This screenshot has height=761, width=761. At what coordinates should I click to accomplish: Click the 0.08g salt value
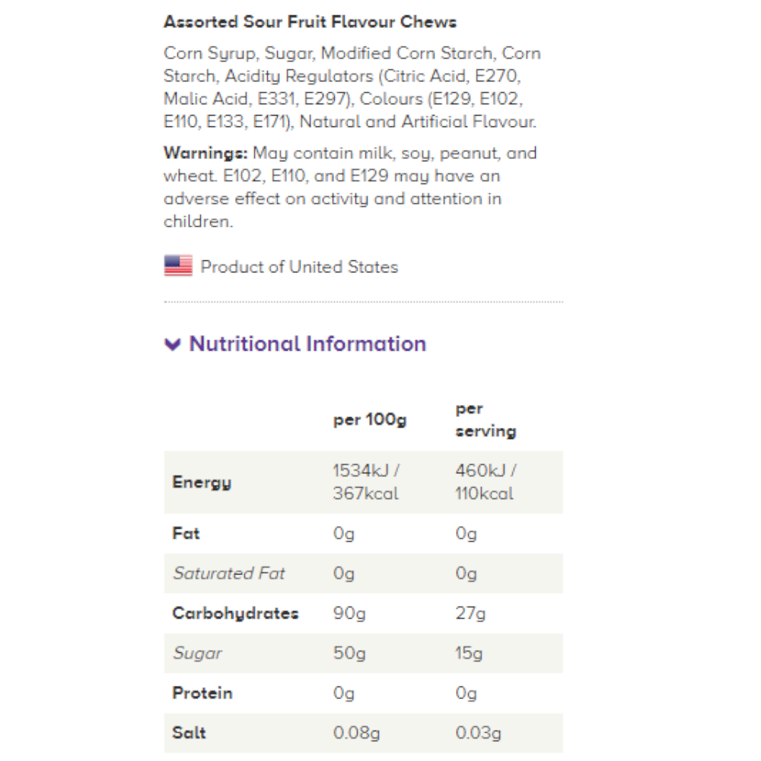(x=356, y=733)
